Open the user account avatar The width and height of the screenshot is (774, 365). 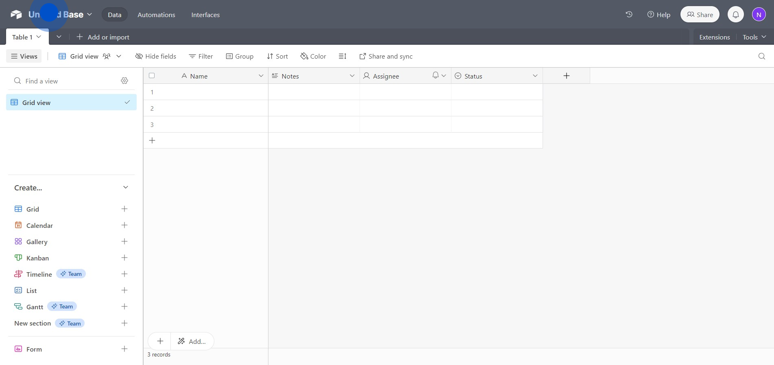[x=759, y=15]
